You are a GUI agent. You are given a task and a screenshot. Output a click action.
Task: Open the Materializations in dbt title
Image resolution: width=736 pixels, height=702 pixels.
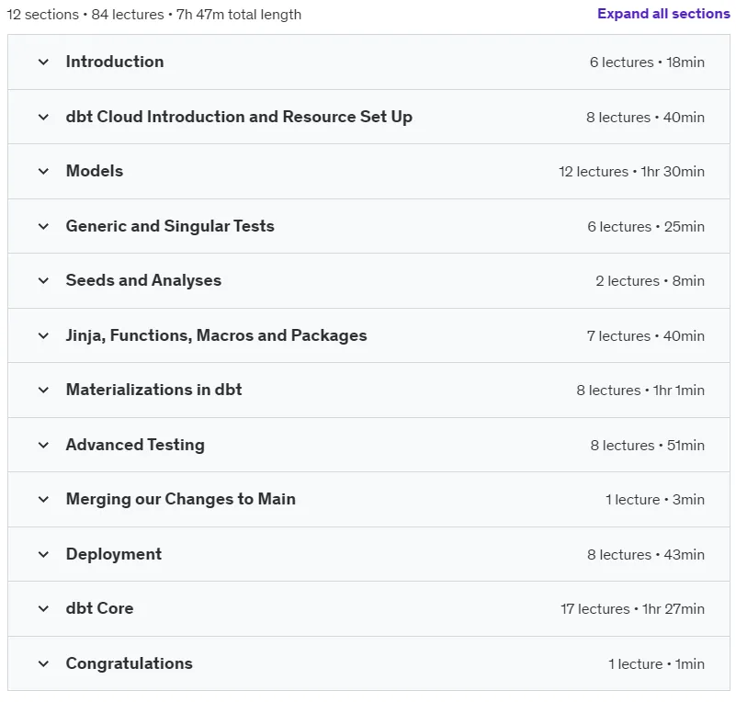[x=154, y=390]
